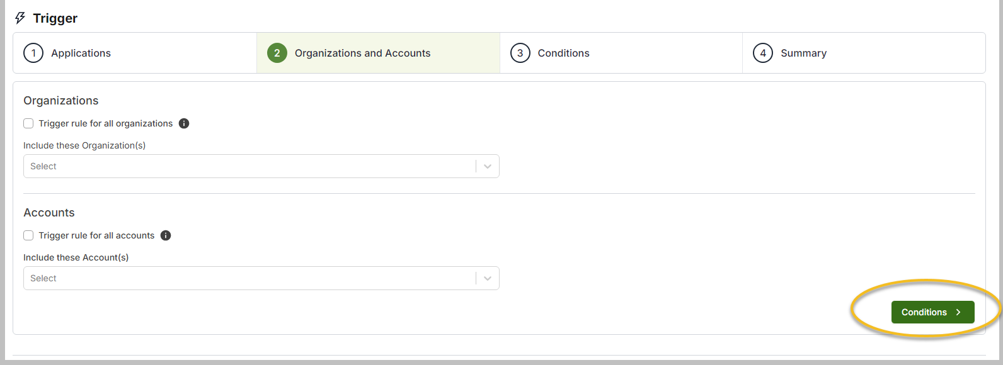Click the step 2 green circle icon
The width and height of the screenshot is (1003, 365).
pos(277,53)
